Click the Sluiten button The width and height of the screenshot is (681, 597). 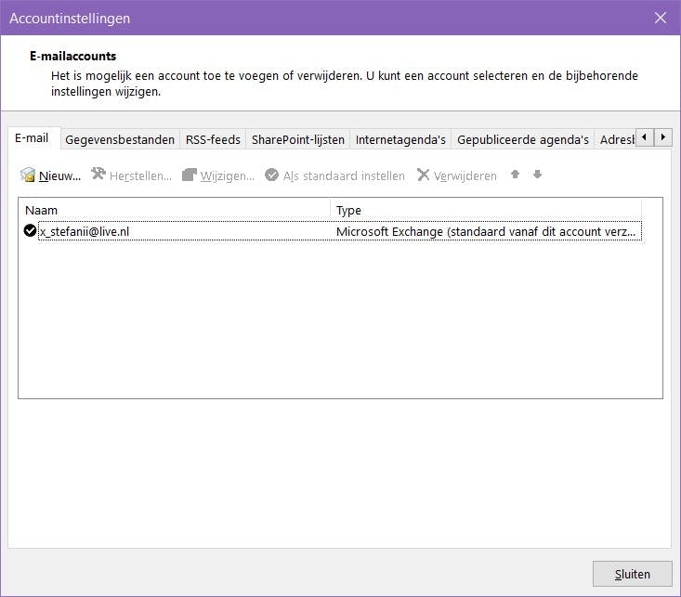point(633,574)
